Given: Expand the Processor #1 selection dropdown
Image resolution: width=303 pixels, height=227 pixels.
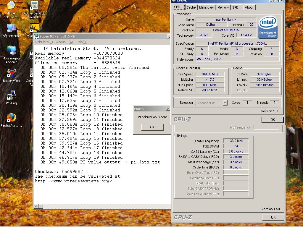Looking at the screenshot, I should click(225, 103).
